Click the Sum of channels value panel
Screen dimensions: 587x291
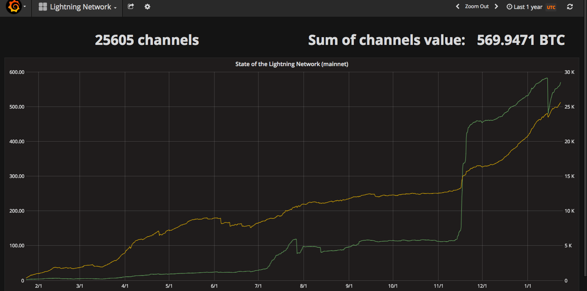[437, 40]
